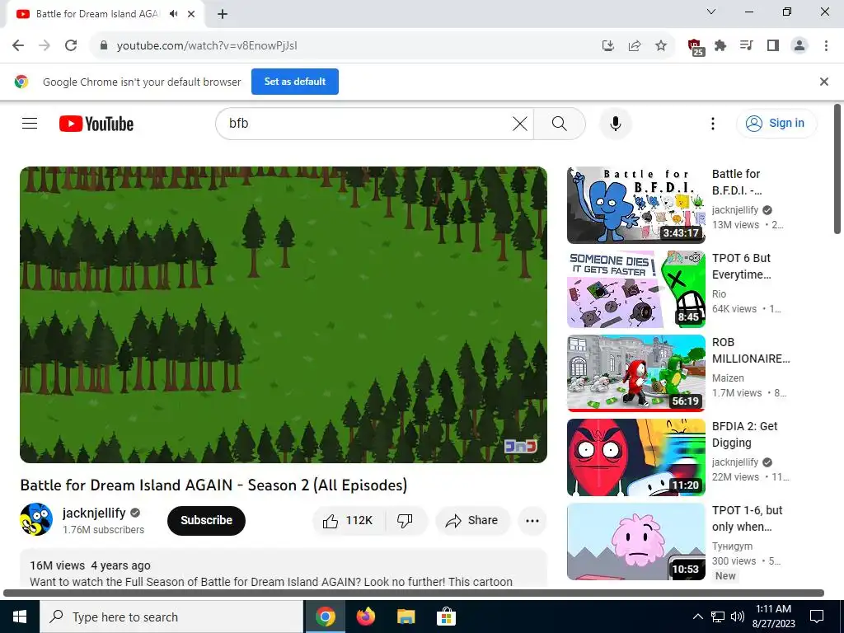Mute the tab using the speaker icon
Viewport: 844px width, 633px height.
173,14
